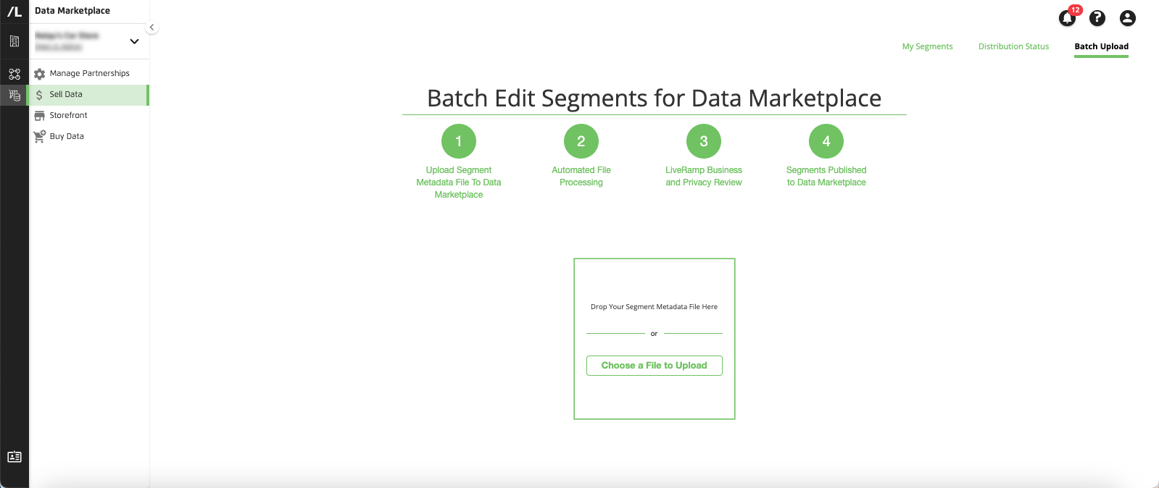
Task: Open the building icon in left rail
Action: (x=14, y=41)
